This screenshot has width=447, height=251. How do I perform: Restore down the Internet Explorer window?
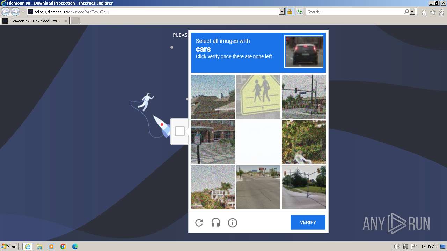[437, 3]
